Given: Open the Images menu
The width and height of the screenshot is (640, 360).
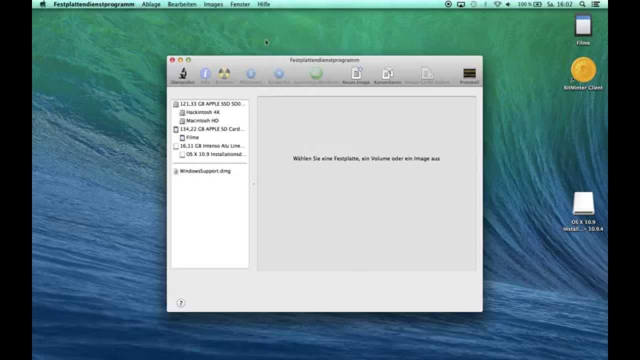Looking at the screenshot, I should pyautogui.click(x=213, y=4).
